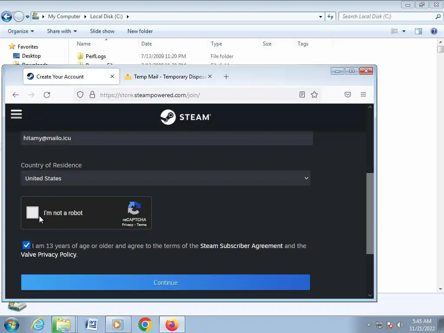Close the Create Your Account tab
The width and height of the screenshot is (444, 333).
coord(112,76)
